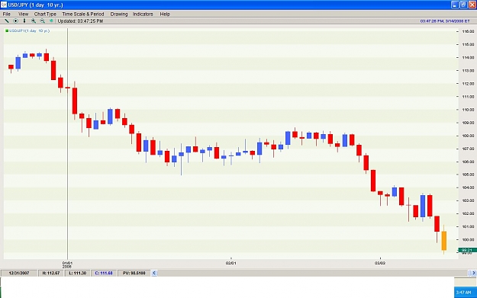The width and height of the screenshot is (477, 298).
Task: Open the Drawing menu
Action: point(119,14)
